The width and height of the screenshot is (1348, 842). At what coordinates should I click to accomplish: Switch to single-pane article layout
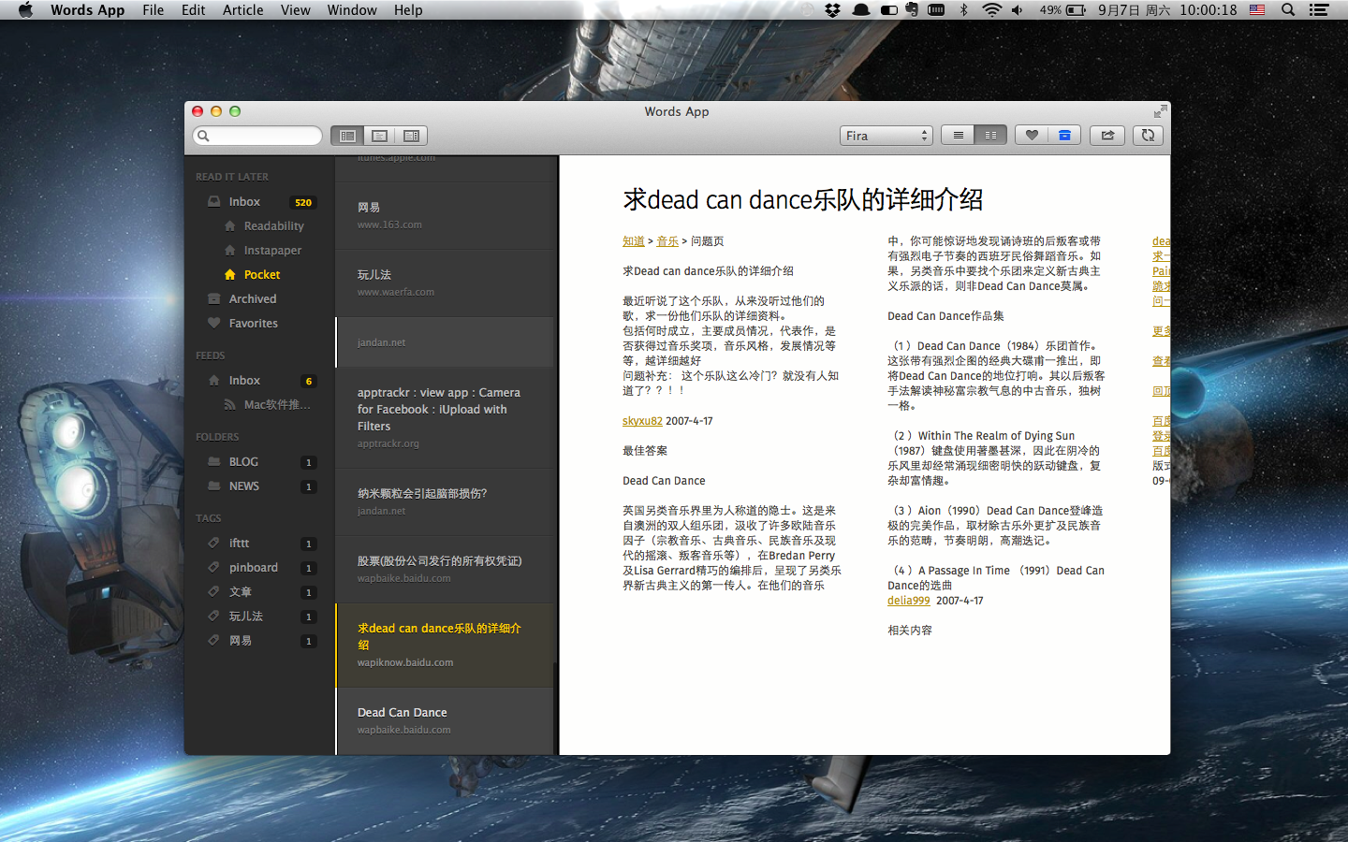click(x=379, y=136)
